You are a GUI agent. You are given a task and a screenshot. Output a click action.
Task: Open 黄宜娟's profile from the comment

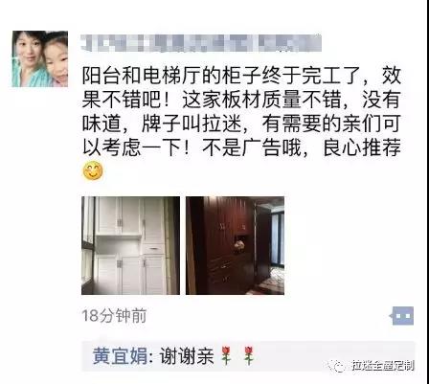(x=121, y=356)
